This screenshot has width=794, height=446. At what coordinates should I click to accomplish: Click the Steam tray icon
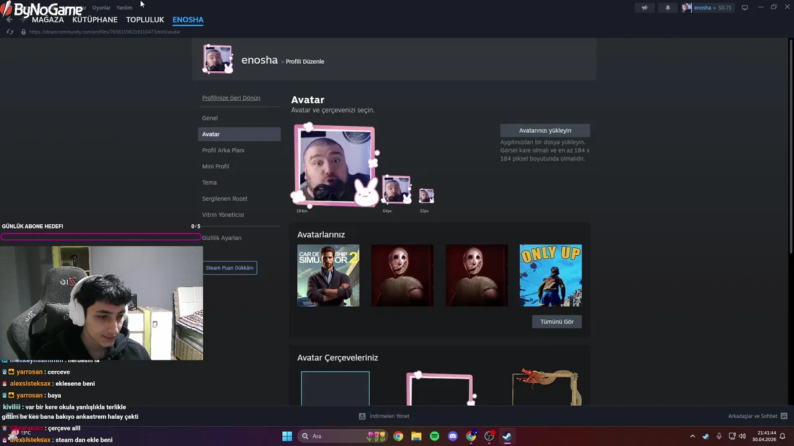(x=706, y=436)
